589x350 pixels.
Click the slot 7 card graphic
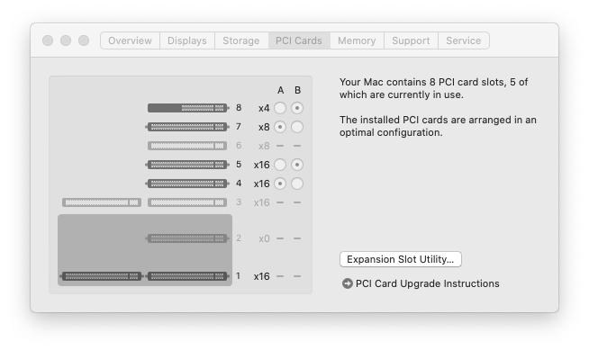tap(187, 127)
